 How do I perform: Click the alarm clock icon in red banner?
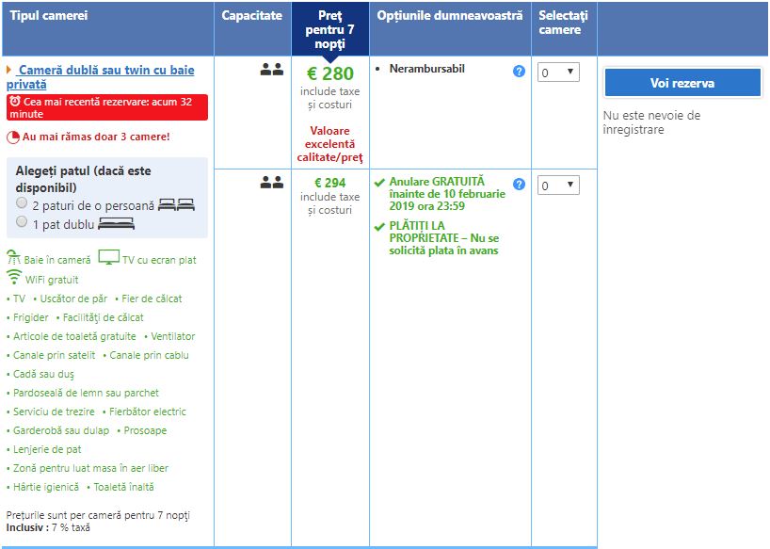[x=15, y=100]
